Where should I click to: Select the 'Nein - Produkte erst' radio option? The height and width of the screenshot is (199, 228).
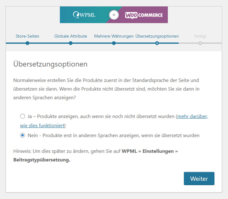[x=23, y=136]
